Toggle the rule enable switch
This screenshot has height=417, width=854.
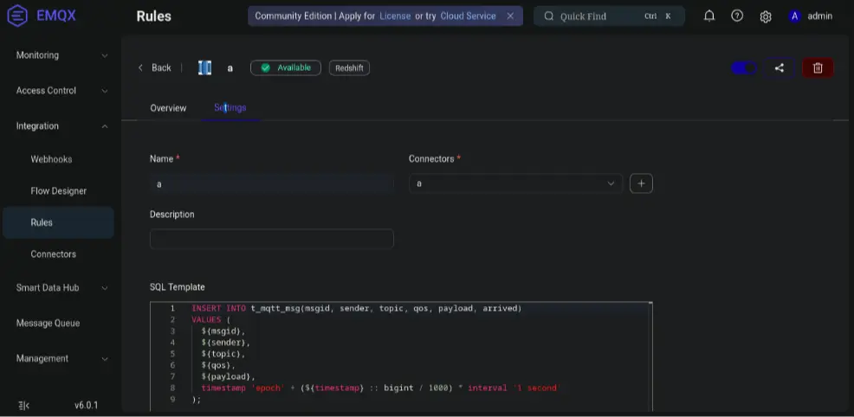point(743,68)
